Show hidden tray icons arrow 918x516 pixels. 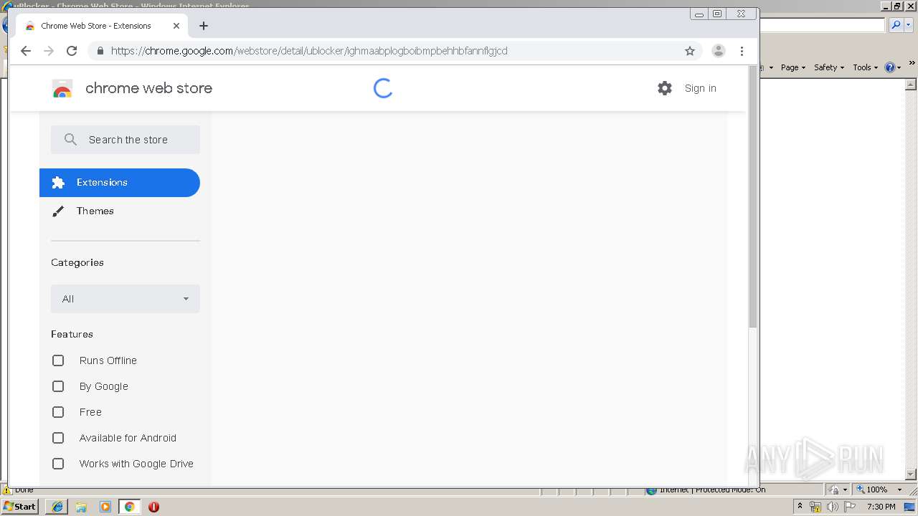click(800, 507)
